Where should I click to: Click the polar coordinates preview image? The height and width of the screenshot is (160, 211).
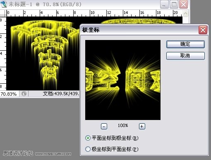coord(123,80)
